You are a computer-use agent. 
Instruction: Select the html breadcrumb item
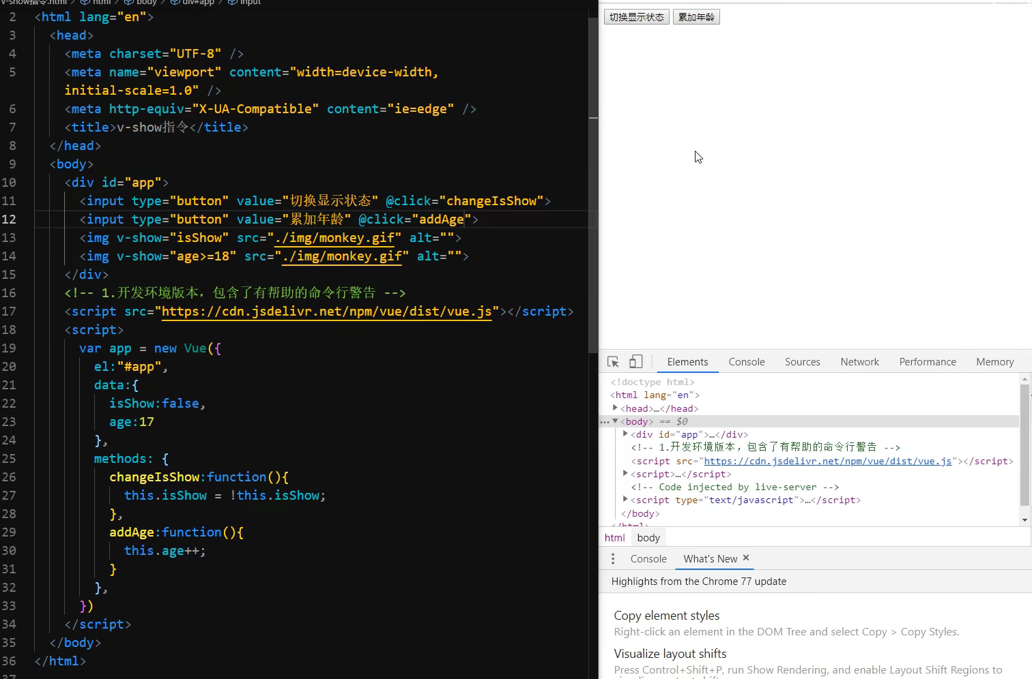point(615,538)
